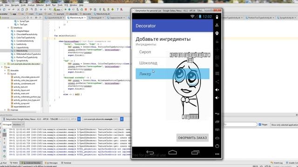Image resolution: width=298 pixels, height=167 pixels.
Task: Open Event Log in status bar
Action: [x=277, y=163]
